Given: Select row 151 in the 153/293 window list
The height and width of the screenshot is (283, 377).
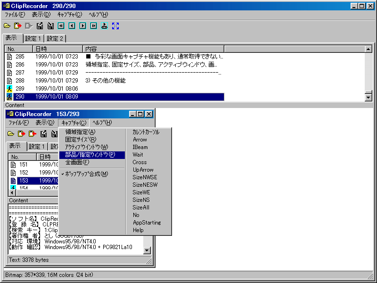Looking at the screenshot, I should (33, 165).
